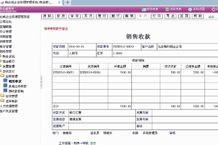This screenshot has height=145, width=218.
Task: Open 基础数据 module
Action: 6,27
